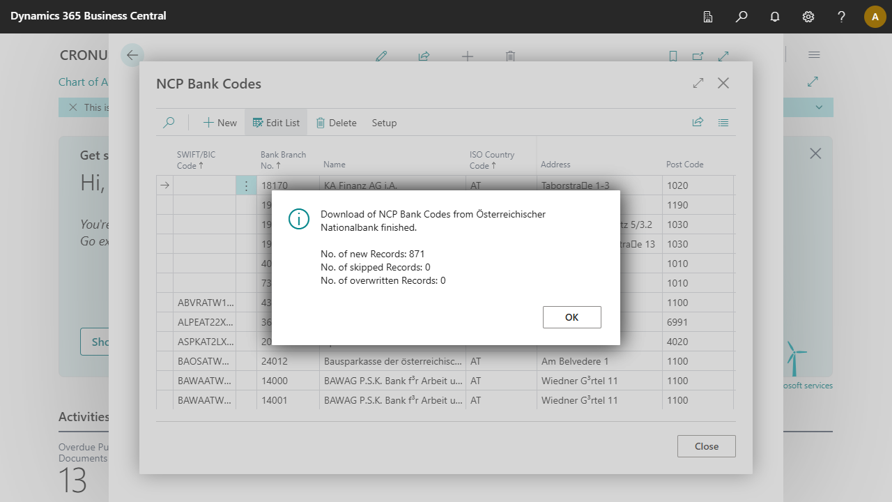The width and height of the screenshot is (892, 502).
Task: Select SWIFT code ALPEAT22X...
Action: click(x=206, y=322)
